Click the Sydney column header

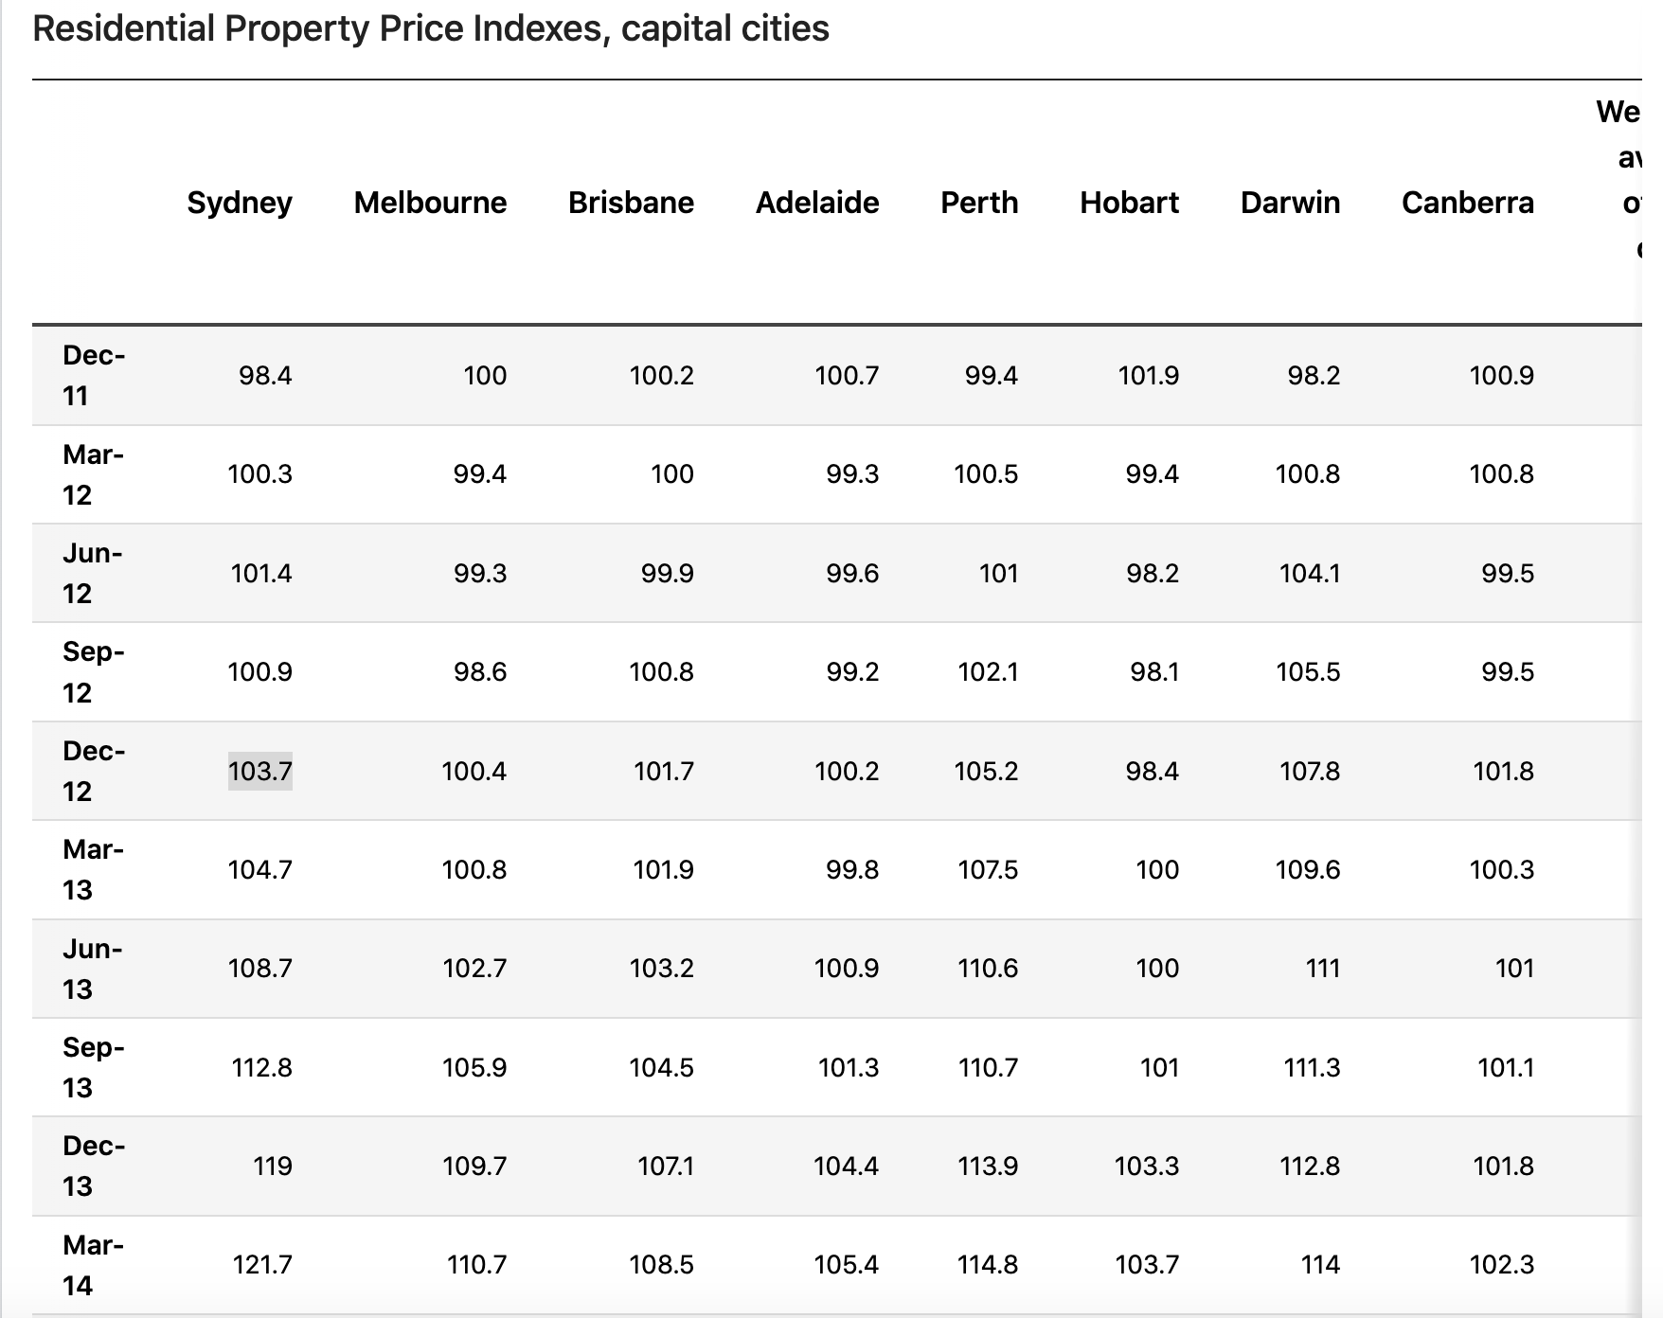click(x=240, y=203)
